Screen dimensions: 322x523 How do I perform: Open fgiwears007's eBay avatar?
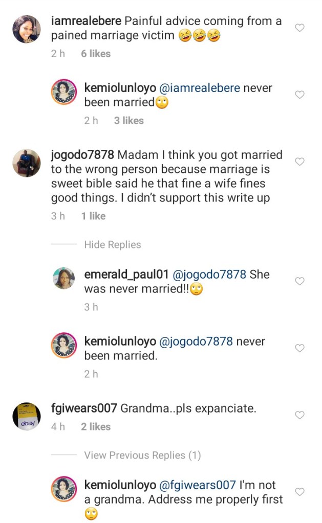coord(27,416)
